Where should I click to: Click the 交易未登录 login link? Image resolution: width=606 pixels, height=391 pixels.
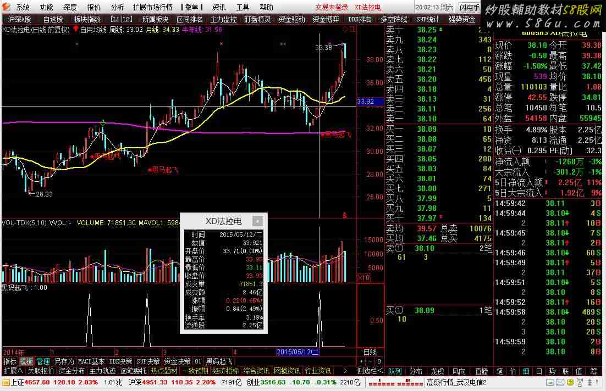coord(332,7)
